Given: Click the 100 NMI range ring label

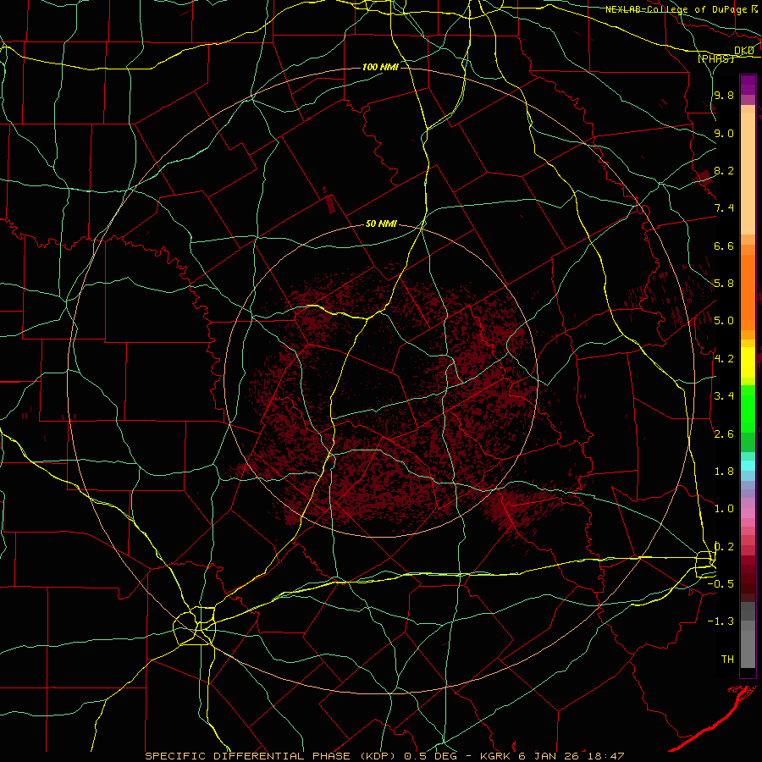Looking at the screenshot, I should coord(380,67).
